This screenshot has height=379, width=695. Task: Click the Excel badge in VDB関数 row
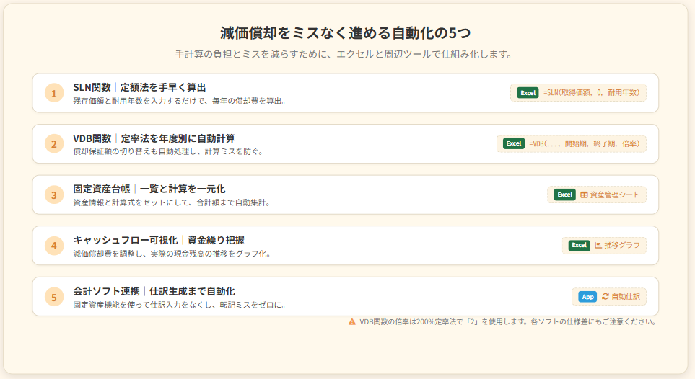(x=513, y=144)
